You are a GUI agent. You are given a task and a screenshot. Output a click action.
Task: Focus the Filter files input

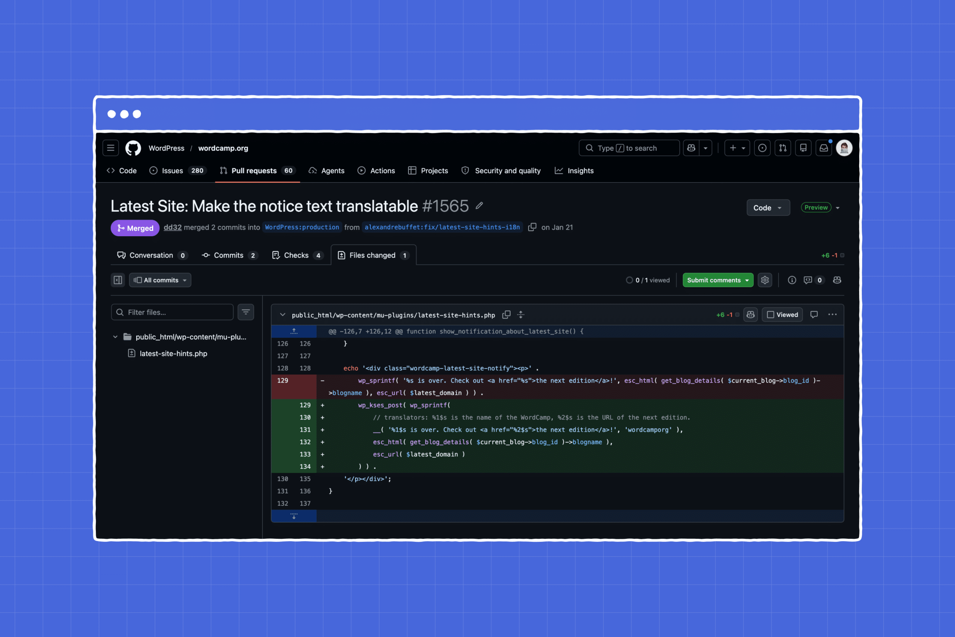(172, 312)
